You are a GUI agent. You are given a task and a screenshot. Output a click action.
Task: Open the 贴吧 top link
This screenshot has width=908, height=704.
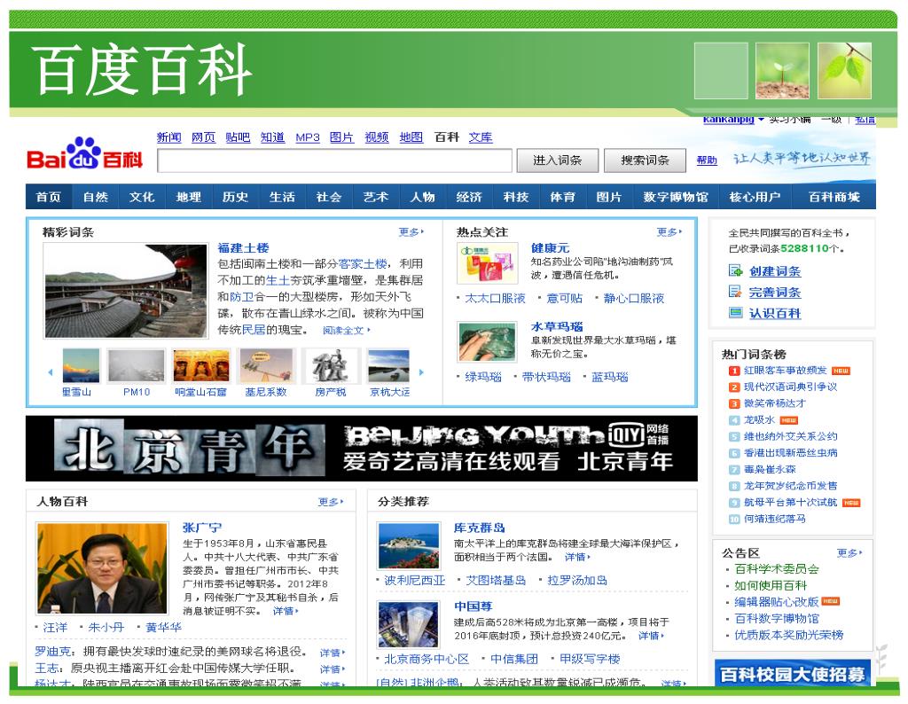point(238,137)
